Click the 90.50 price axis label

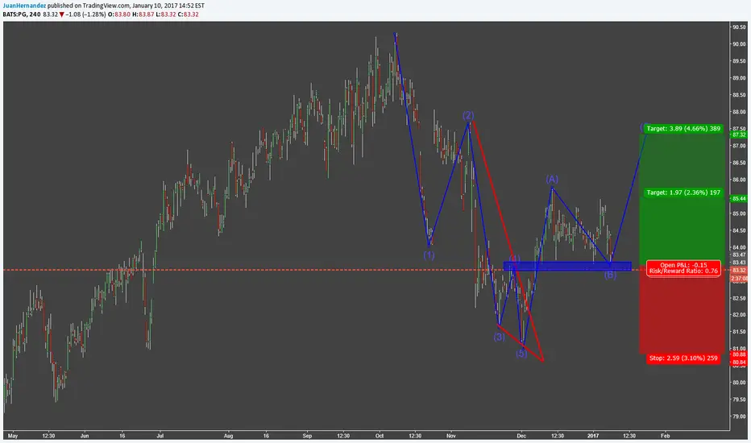coord(739,27)
